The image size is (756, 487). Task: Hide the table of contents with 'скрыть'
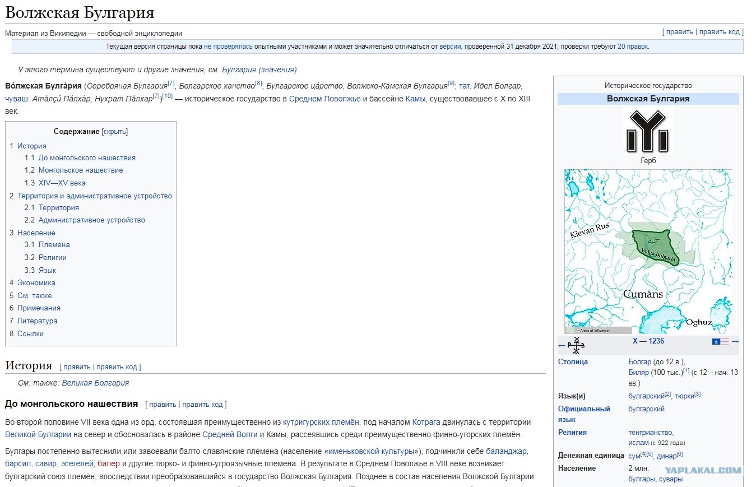pos(115,132)
